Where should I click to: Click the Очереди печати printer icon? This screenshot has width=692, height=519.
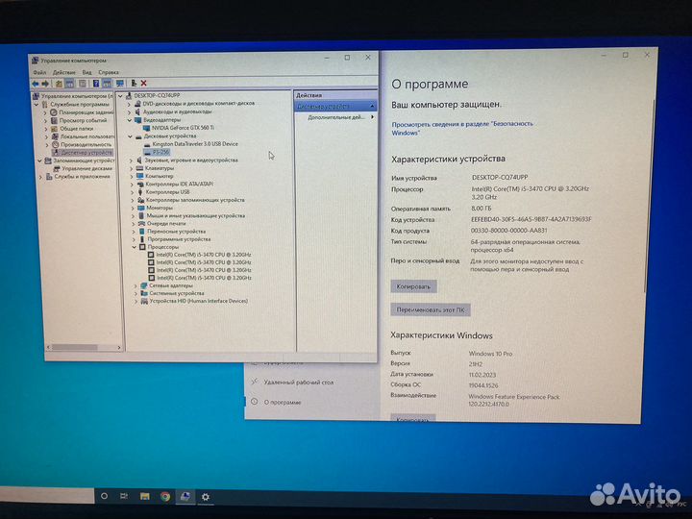(x=141, y=224)
